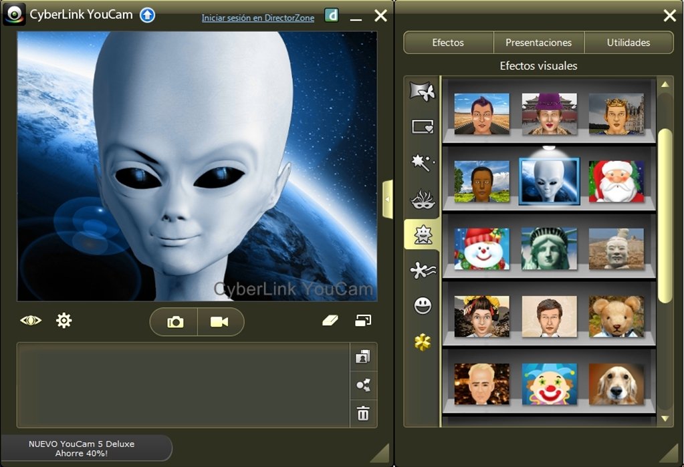Choose the Santa Claus avatar
The width and height of the screenshot is (684, 467).
point(616,182)
